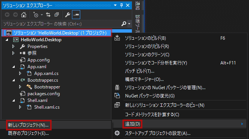249x139 pixels.
Task: Click the App.xaml file icon
Action: click(22, 67)
